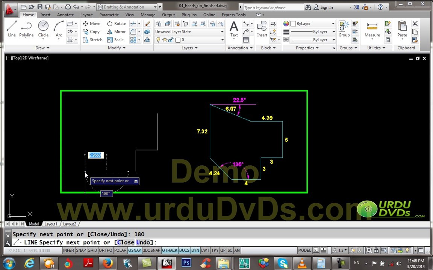Click the 2.9660 dynamic input length field
433x270 pixels.
(x=95, y=155)
